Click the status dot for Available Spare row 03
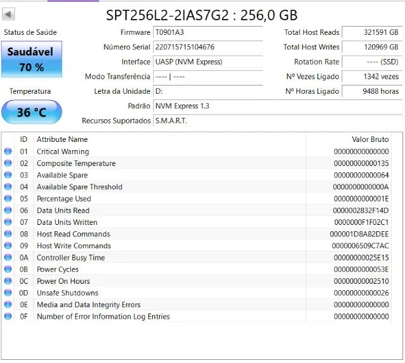The image size is (405, 363). pos(8,175)
